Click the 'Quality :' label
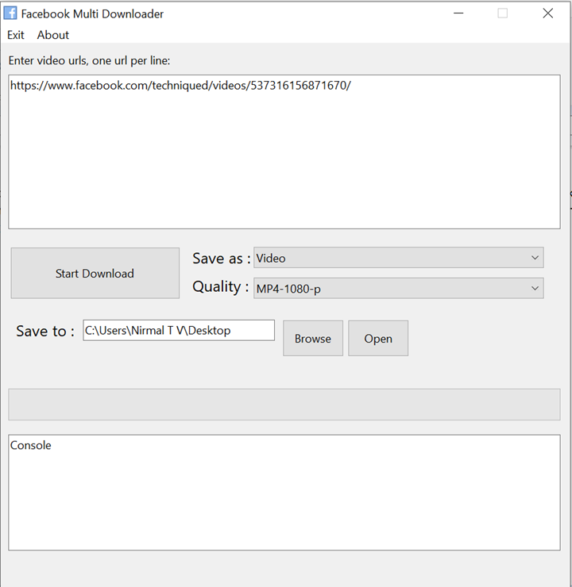This screenshot has width=572, height=587. pyautogui.click(x=220, y=287)
